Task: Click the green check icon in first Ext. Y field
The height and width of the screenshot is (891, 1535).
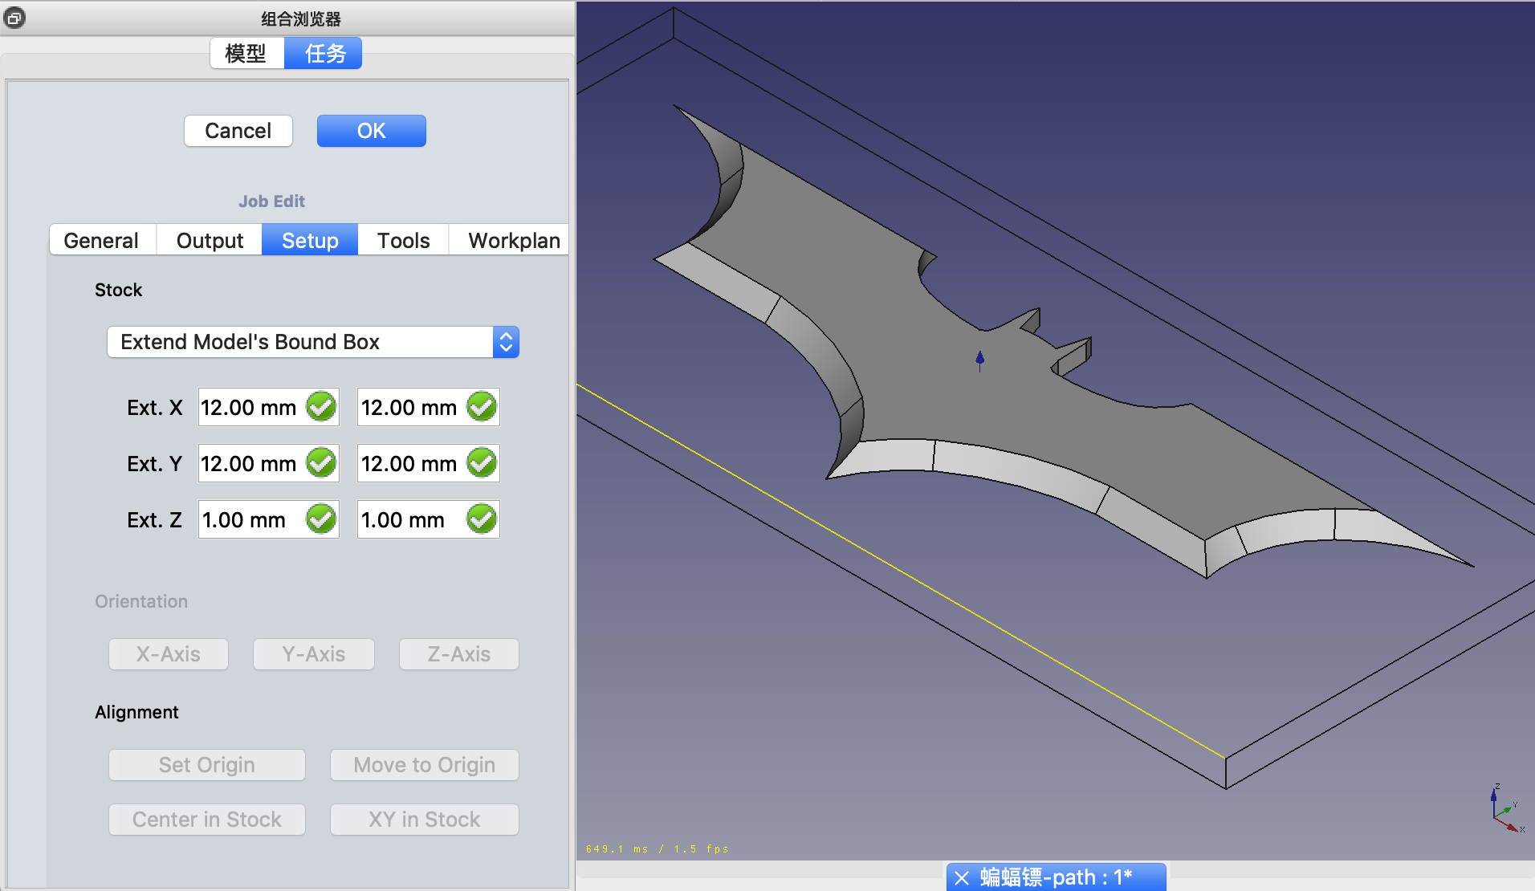Action: click(321, 463)
